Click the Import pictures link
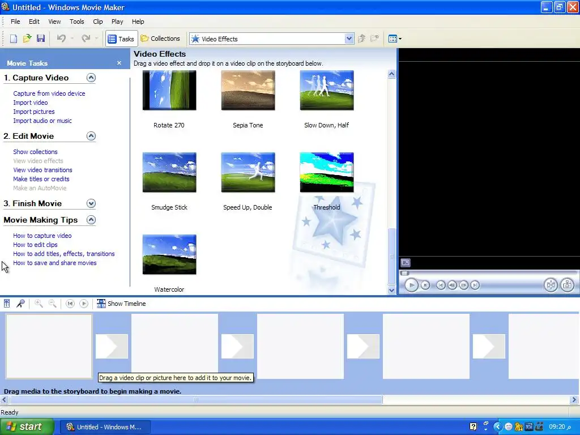 tap(33, 112)
